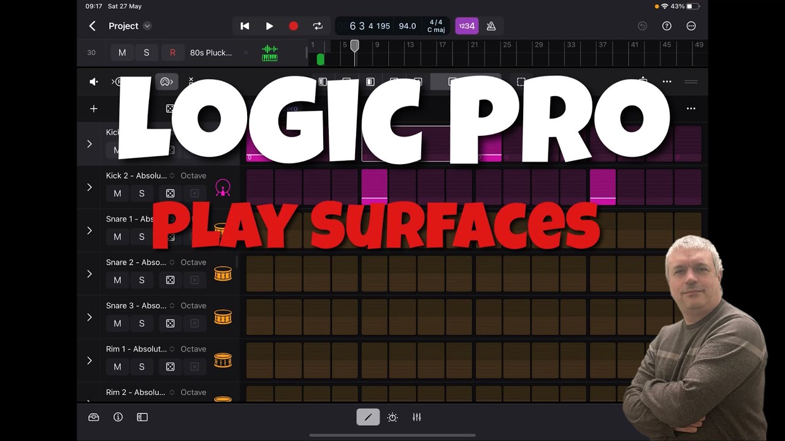
Task: Randomize Rim 1 row with dice icon
Action: 170,366
